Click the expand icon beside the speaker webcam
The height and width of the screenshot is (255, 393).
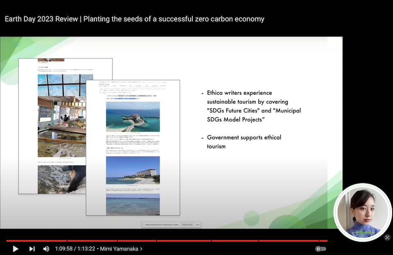387,237
